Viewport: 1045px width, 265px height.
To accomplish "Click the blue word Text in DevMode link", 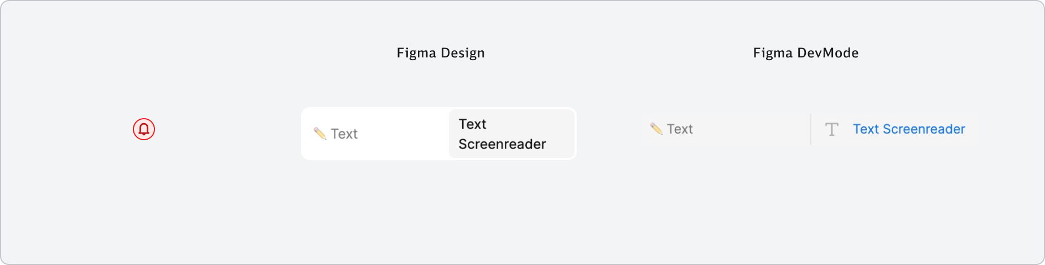I will tap(866, 129).
